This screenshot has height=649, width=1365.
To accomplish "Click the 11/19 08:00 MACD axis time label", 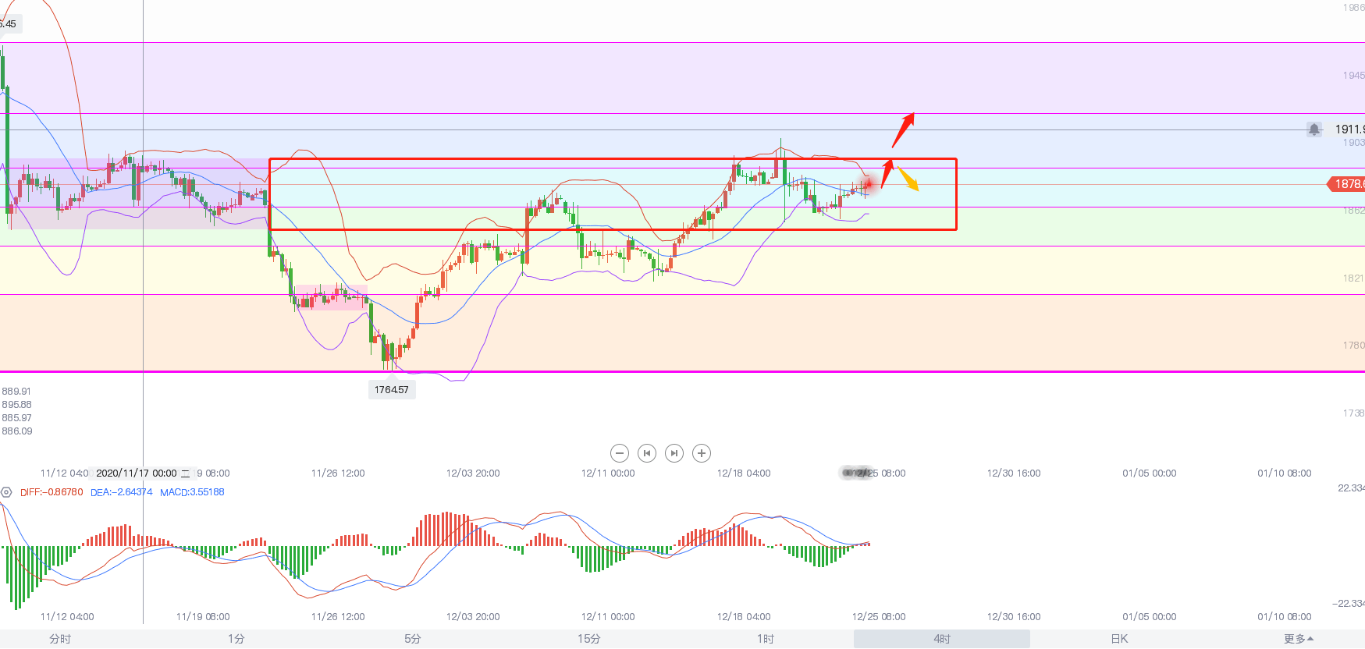I will click(203, 617).
